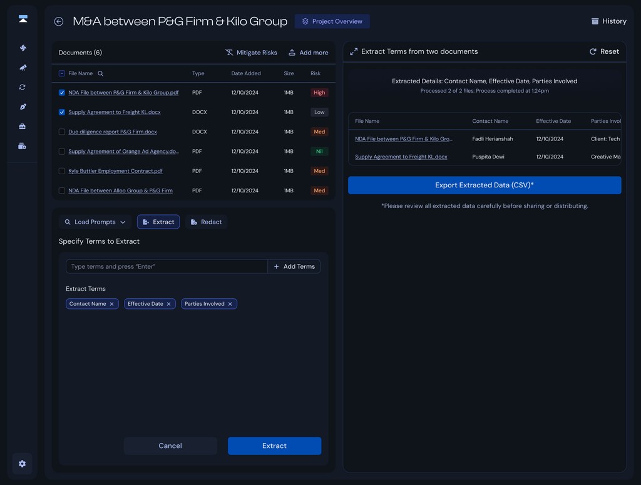Open the rocket icon in sidebar

click(23, 68)
